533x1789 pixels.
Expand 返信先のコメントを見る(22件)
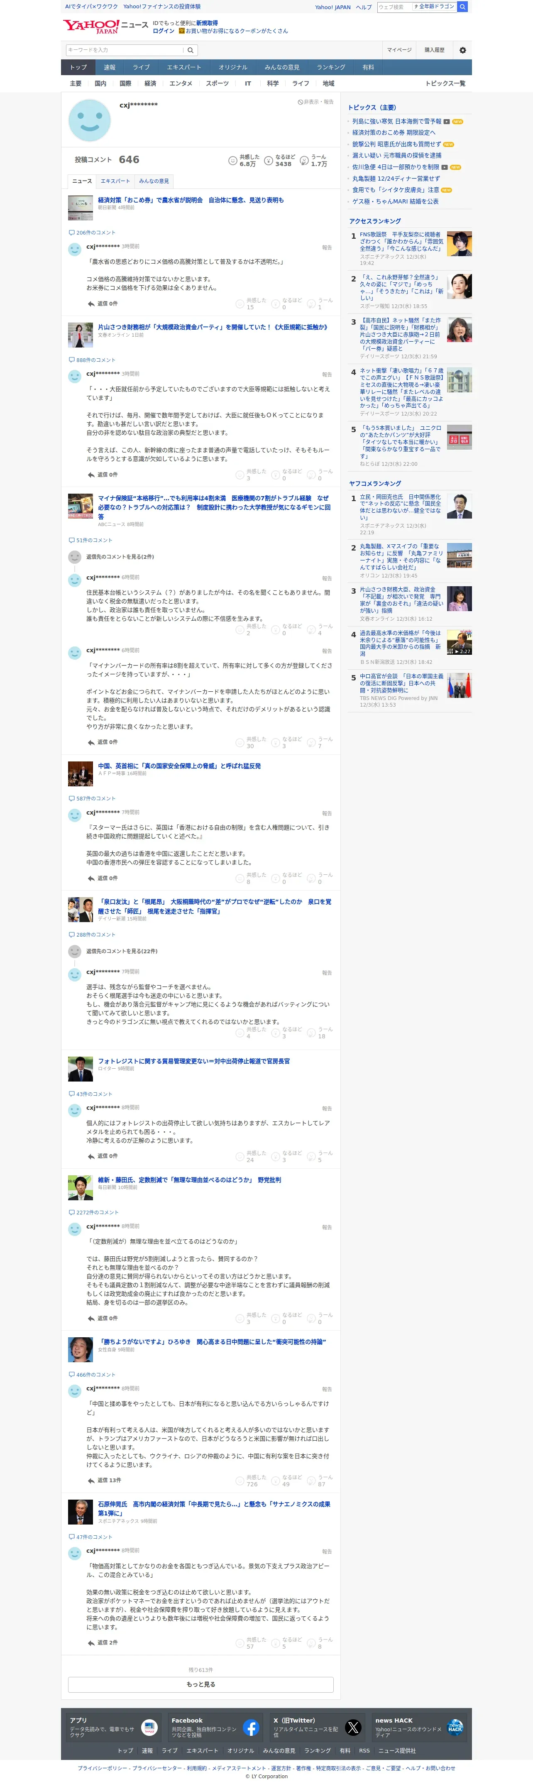122,952
